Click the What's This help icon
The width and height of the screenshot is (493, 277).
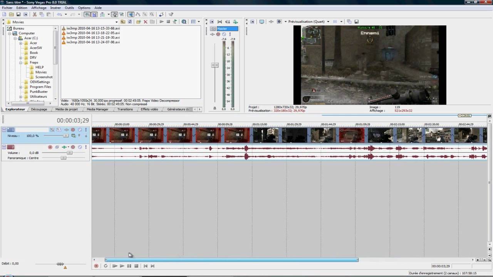coord(171,14)
